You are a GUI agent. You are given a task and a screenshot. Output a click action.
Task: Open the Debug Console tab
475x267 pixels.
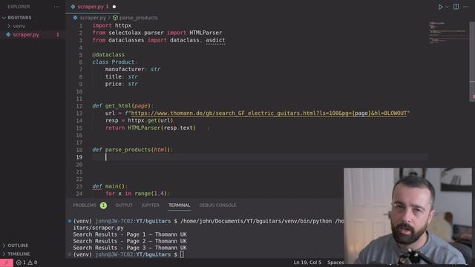coord(217,205)
